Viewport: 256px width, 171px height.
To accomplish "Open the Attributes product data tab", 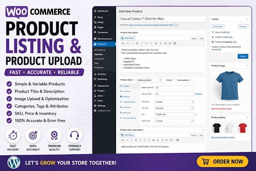I will tap(125, 107).
